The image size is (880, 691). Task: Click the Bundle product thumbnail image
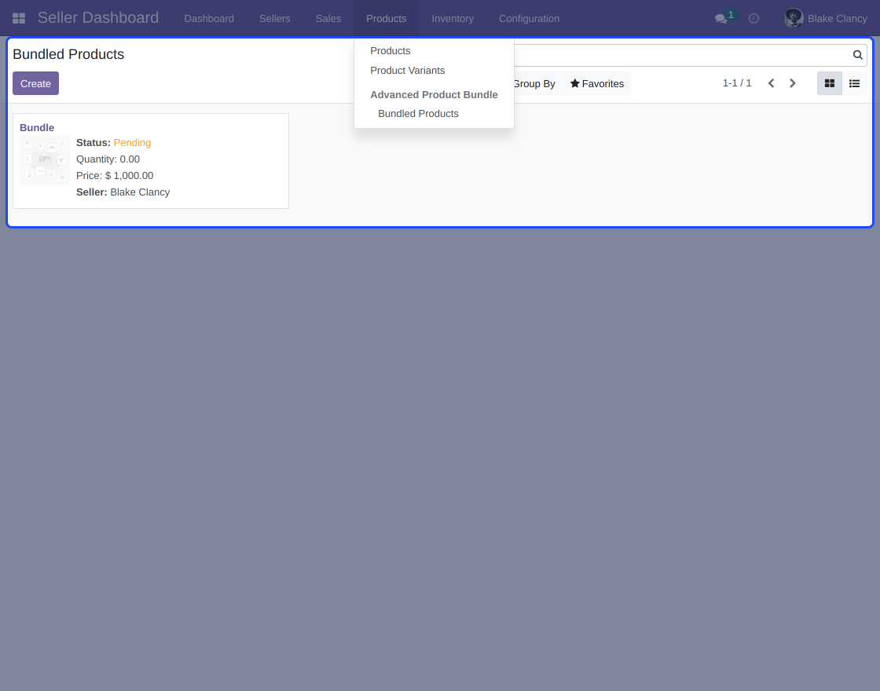click(x=45, y=160)
